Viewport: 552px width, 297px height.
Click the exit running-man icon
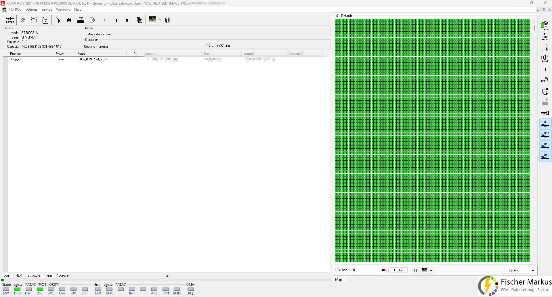167,20
